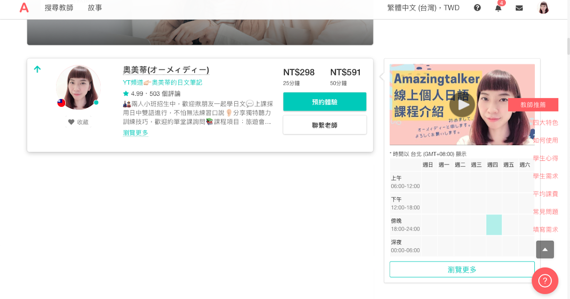
Task: Expand description with 瀏覽更多 link
Action: (135, 133)
